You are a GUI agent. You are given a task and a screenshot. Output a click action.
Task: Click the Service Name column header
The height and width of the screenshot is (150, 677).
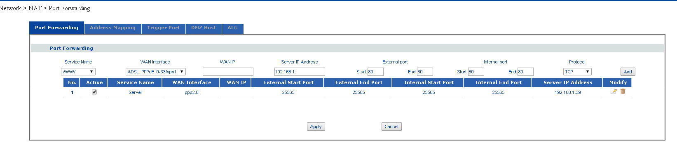(135, 82)
